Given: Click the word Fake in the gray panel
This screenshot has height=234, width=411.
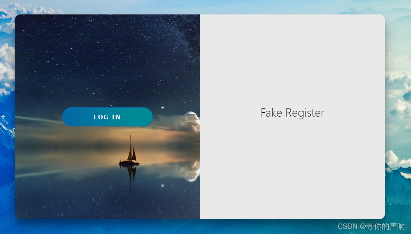Looking at the screenshot, I should point(271,113).
